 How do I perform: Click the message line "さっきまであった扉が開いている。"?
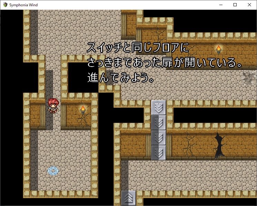(x=165, y=62)
